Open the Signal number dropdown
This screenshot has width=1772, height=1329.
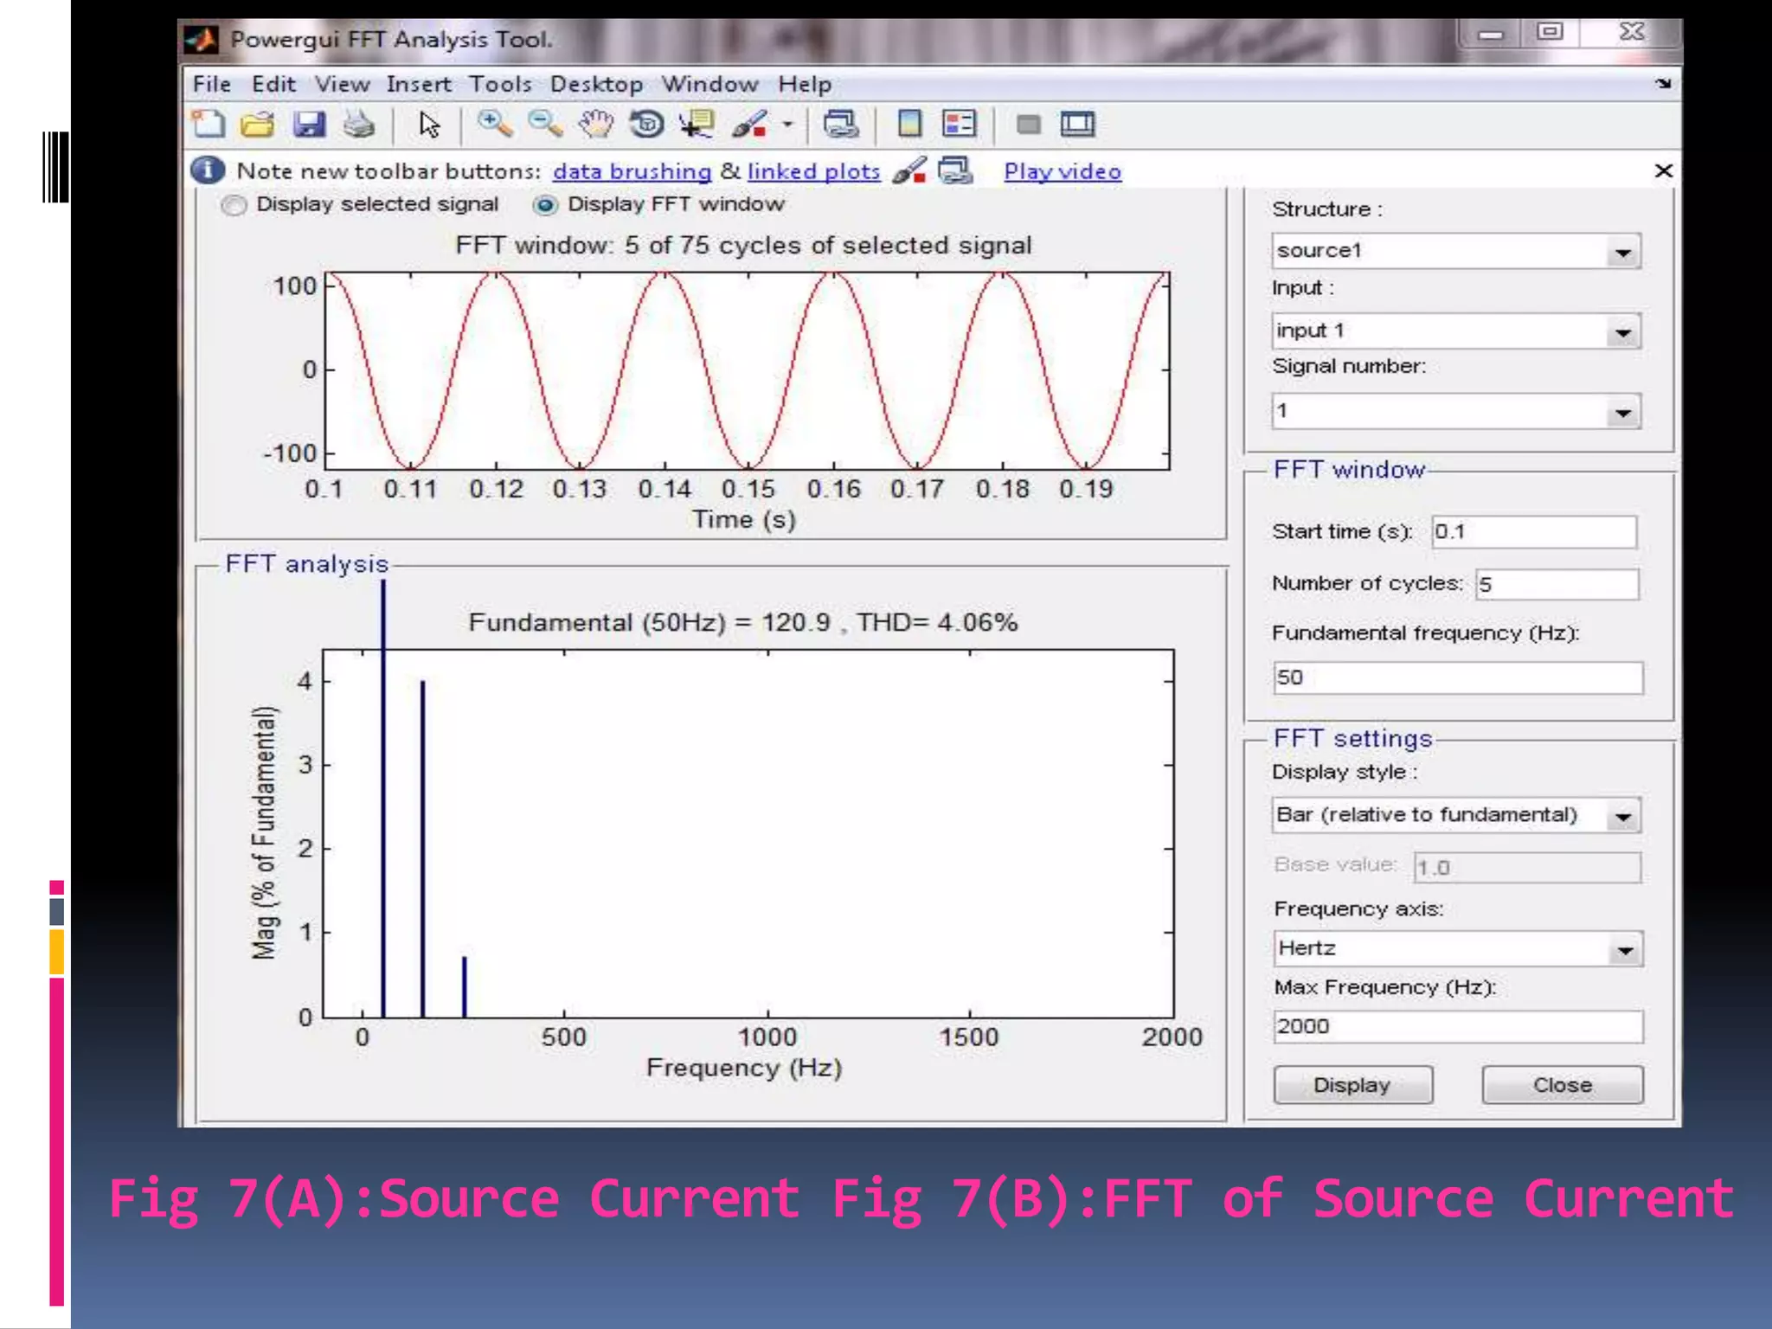(1456, 411)
